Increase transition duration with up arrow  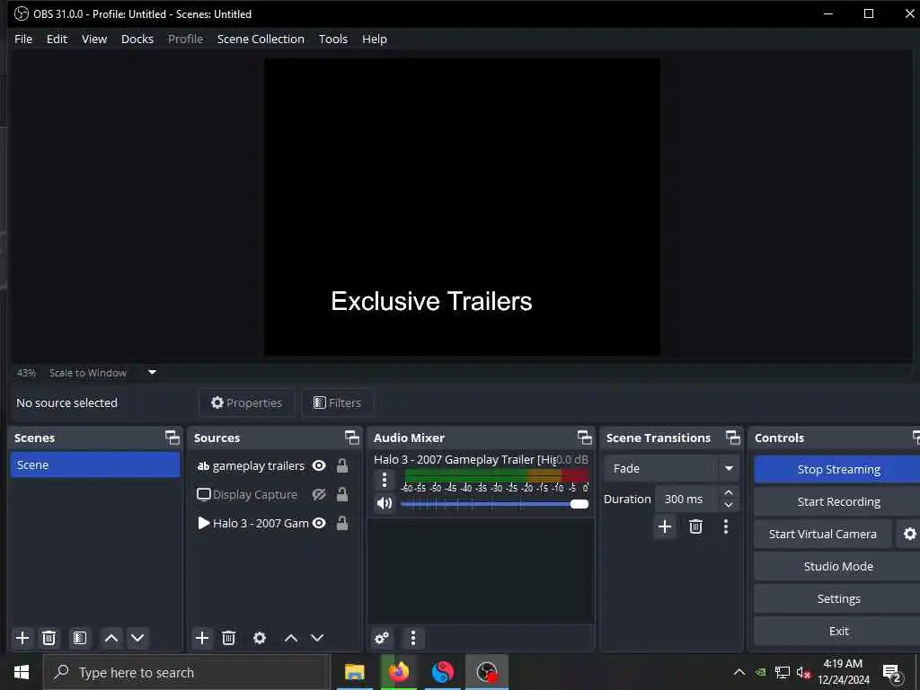[728, 493]
